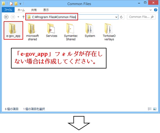160x133 pixels.
Task: Refresh the current folder view
Action: [x=121, y=17]
